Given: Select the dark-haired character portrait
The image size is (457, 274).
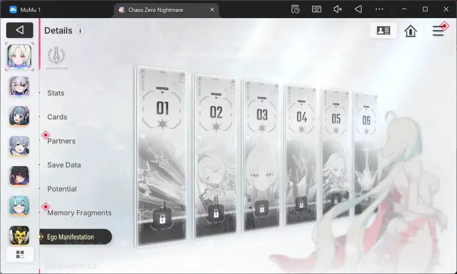Looking at the screenshot, I should [19, 176].
